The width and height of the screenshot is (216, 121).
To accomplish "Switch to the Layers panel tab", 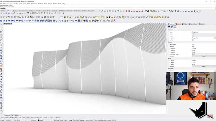I will click(178, 24).
